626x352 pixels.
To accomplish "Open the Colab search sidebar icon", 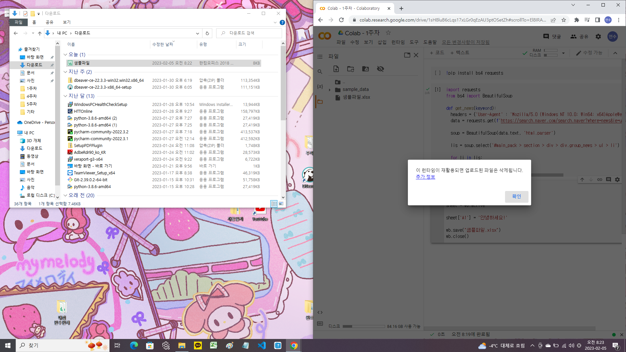I will (320, 72).
